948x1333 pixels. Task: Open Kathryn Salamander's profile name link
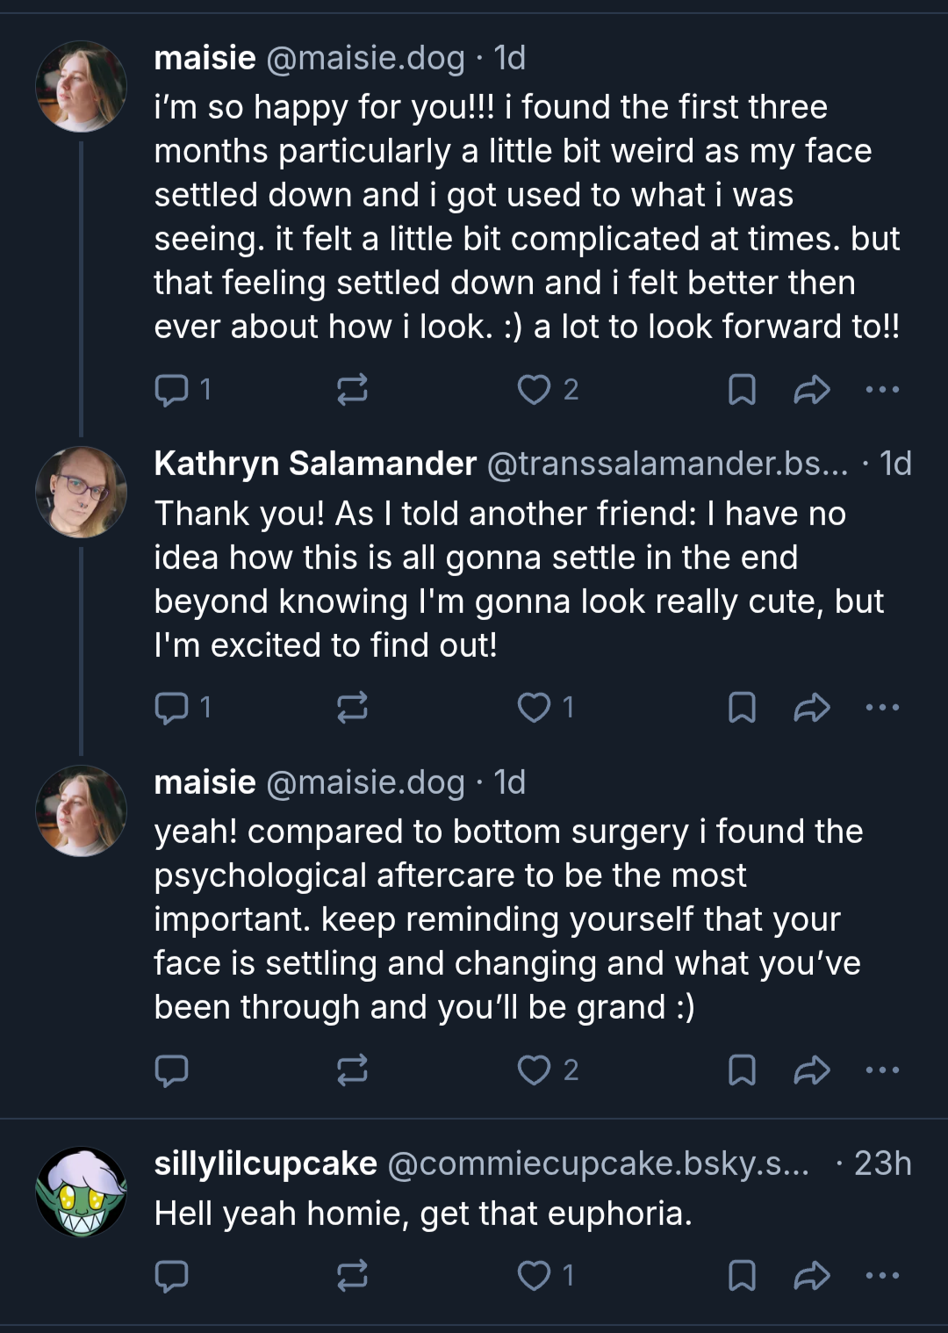[315, 463]
